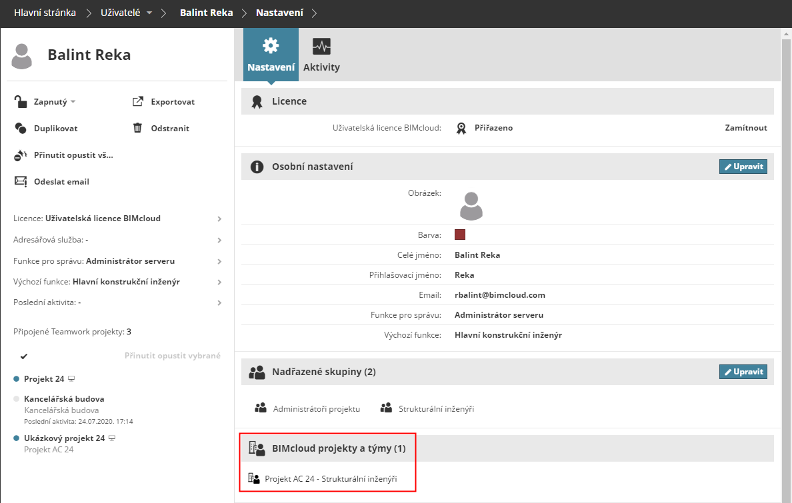Open the Uživatelé breadcrumb dropdown arrow
The width and height of the screenshot is (792, 503).
pyautogui.click(x=149, y=13)
